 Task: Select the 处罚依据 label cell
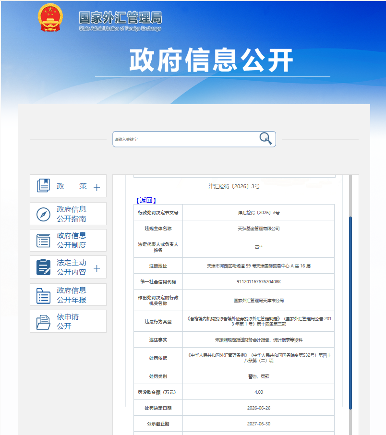[x=158, y=358]
